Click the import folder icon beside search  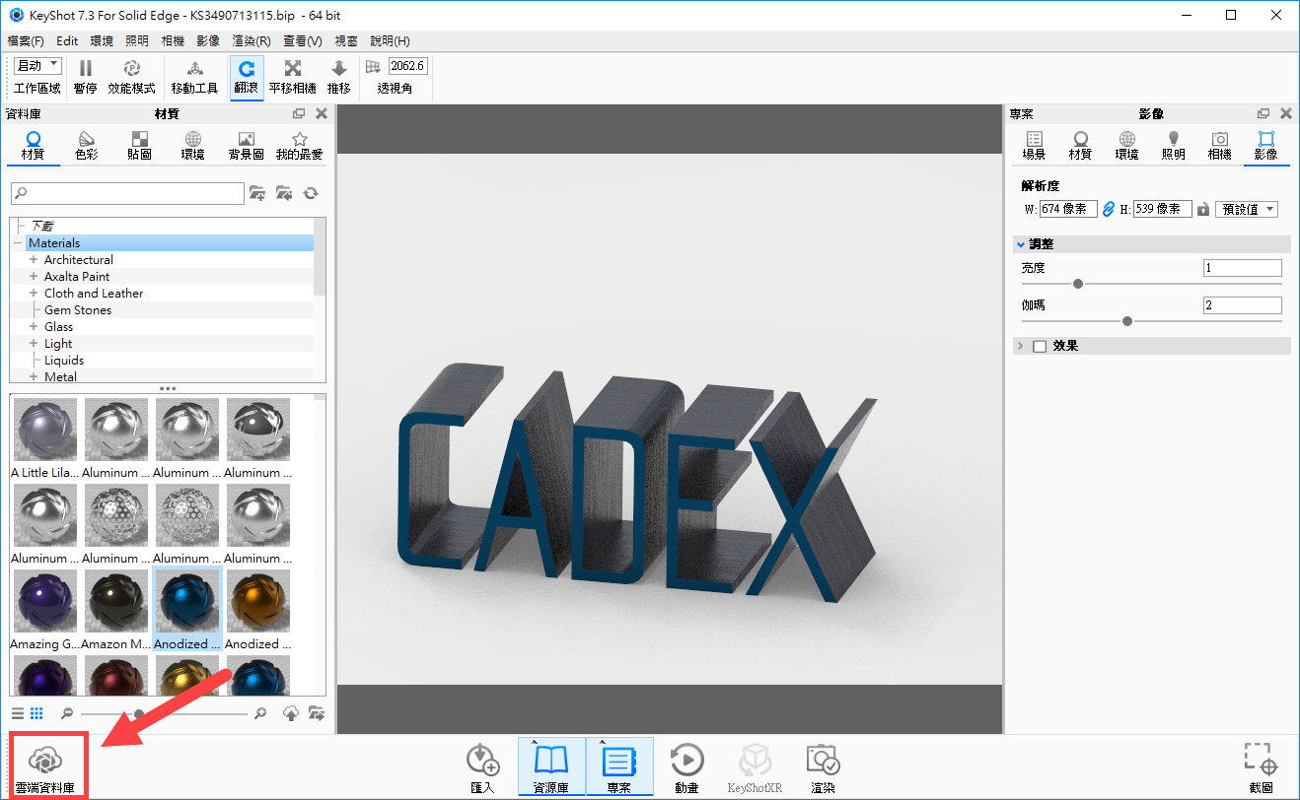pos(284,193)
